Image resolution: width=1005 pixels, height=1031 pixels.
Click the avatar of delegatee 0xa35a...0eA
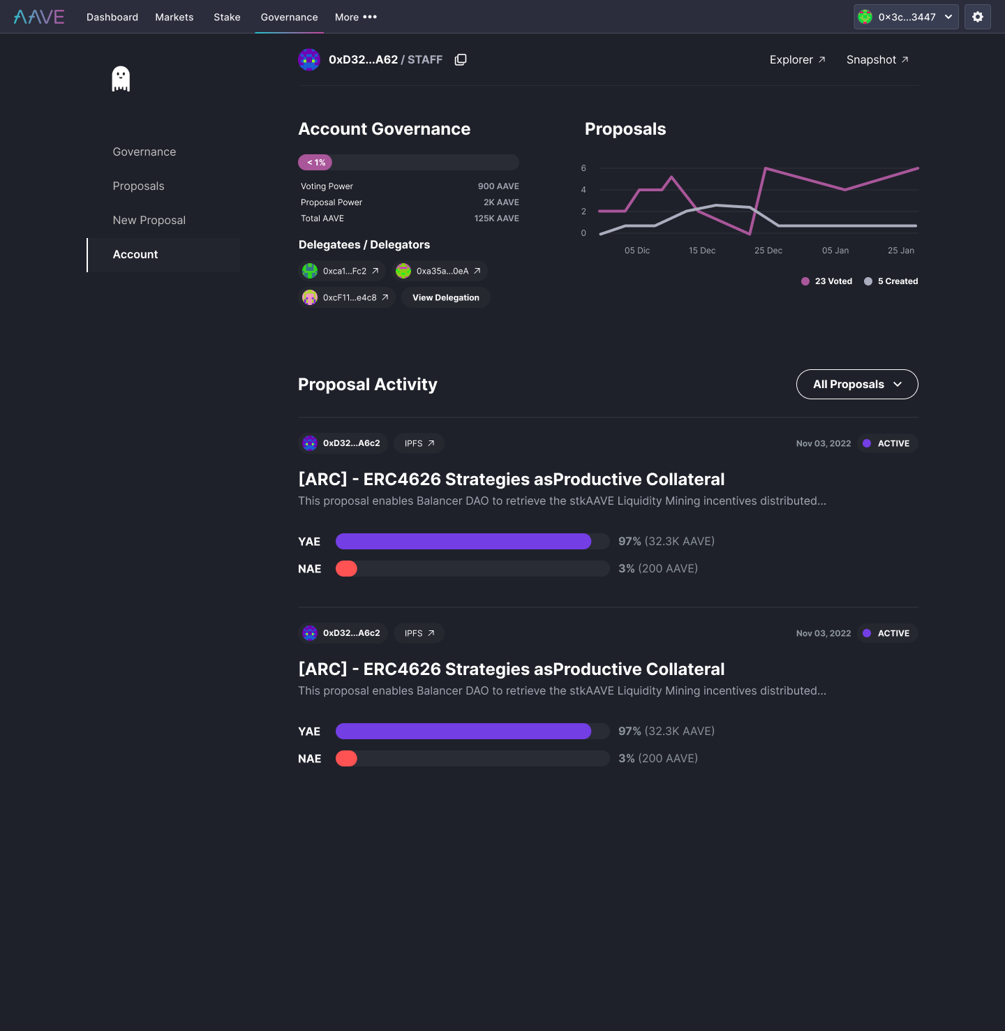403,271
